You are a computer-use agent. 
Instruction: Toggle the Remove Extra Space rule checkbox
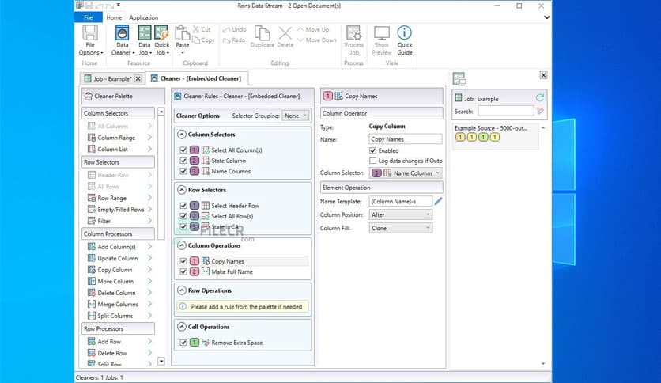click(x=183, y=343)
